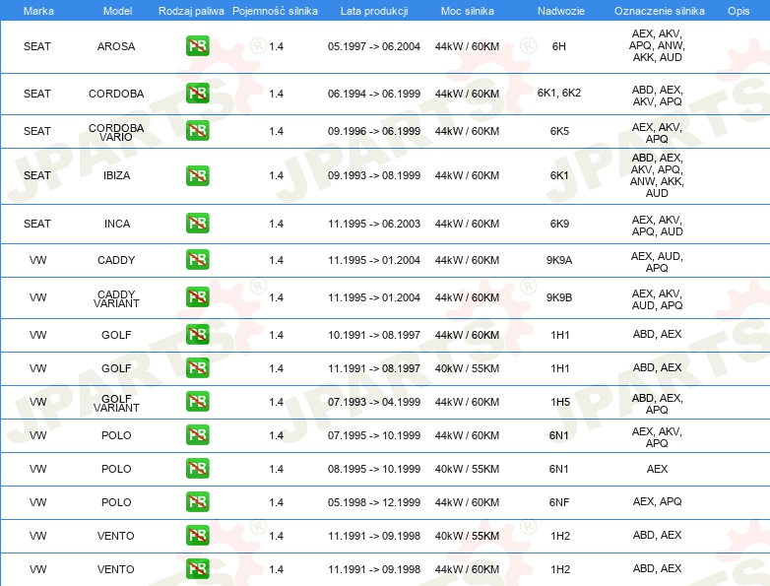This screenshot has width=770, height=586.
Task: Click the fuel icon in the SEAT INCA row
Action: [197, 223]
